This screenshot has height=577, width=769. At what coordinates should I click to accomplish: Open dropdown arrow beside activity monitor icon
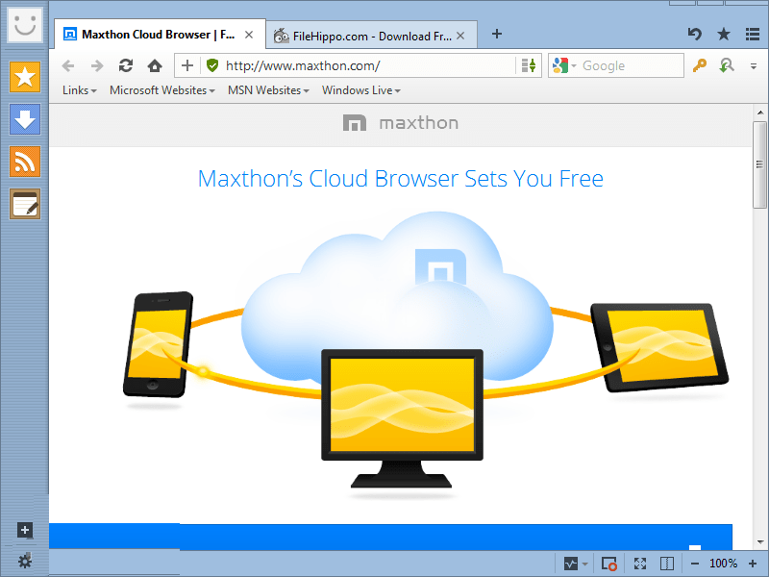[584, 564]
